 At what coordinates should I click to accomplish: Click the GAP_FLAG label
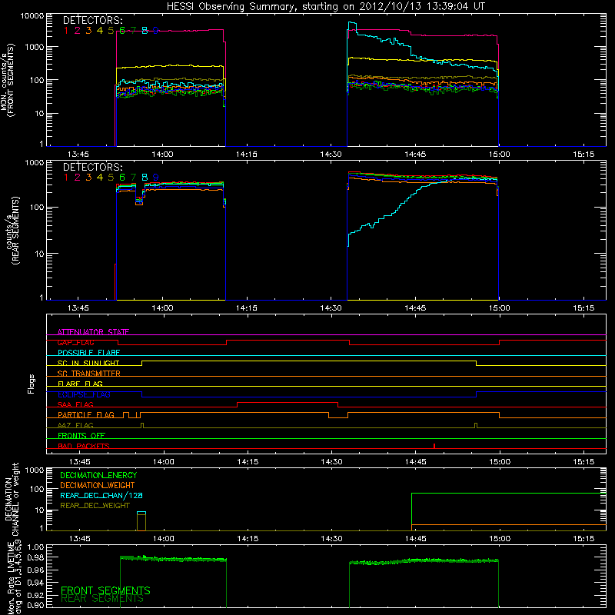click(75, 342)
